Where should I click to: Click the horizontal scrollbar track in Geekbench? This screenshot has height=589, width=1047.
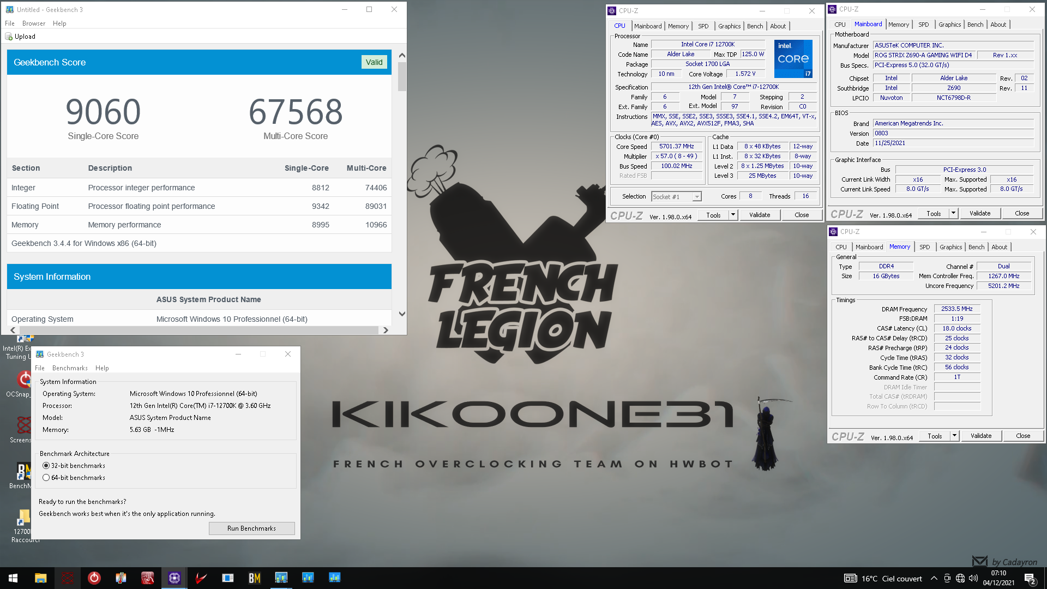[x=198, y=330]
